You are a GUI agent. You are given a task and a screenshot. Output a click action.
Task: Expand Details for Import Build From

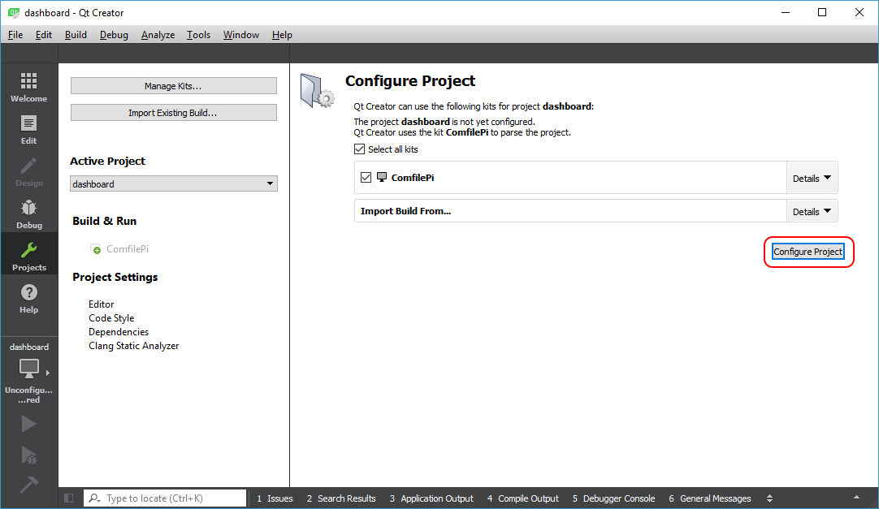(x=812, y=211)
